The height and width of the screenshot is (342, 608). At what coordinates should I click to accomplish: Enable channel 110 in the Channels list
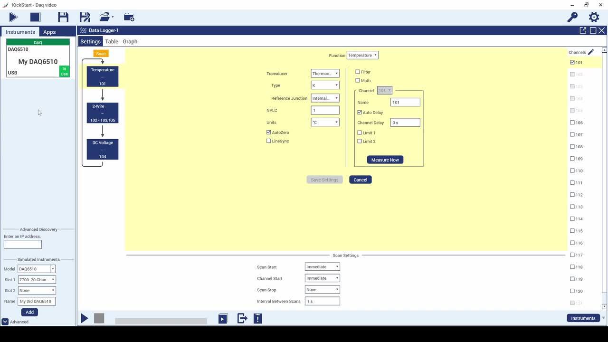[x=572, y=171]
